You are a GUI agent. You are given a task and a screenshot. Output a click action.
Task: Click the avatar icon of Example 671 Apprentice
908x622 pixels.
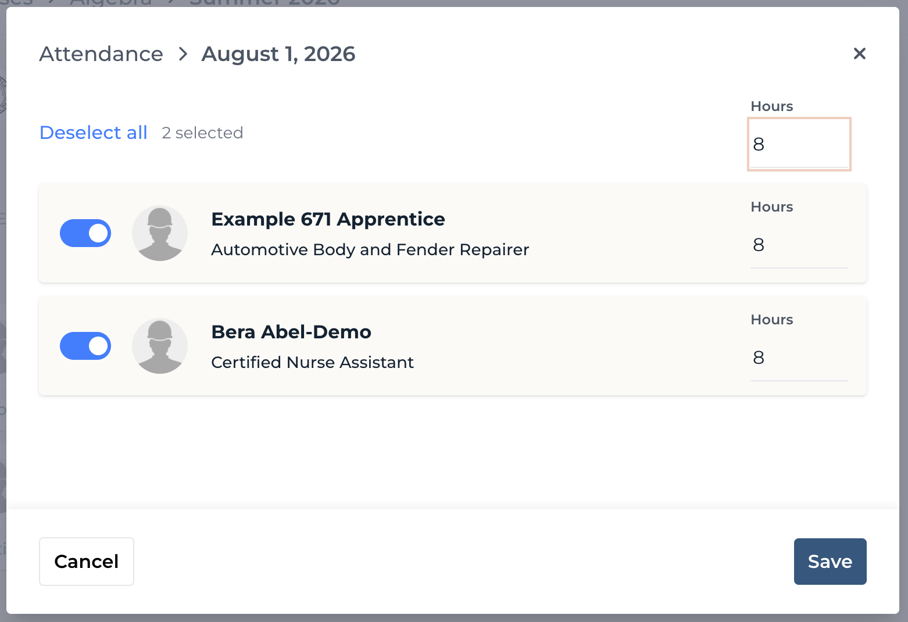click(160, 233)
